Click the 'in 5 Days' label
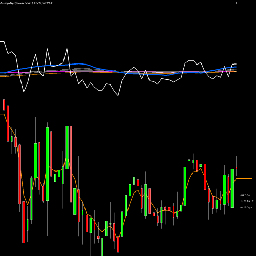The width and height of the screenshot is (256, 256). coord(246,207)
